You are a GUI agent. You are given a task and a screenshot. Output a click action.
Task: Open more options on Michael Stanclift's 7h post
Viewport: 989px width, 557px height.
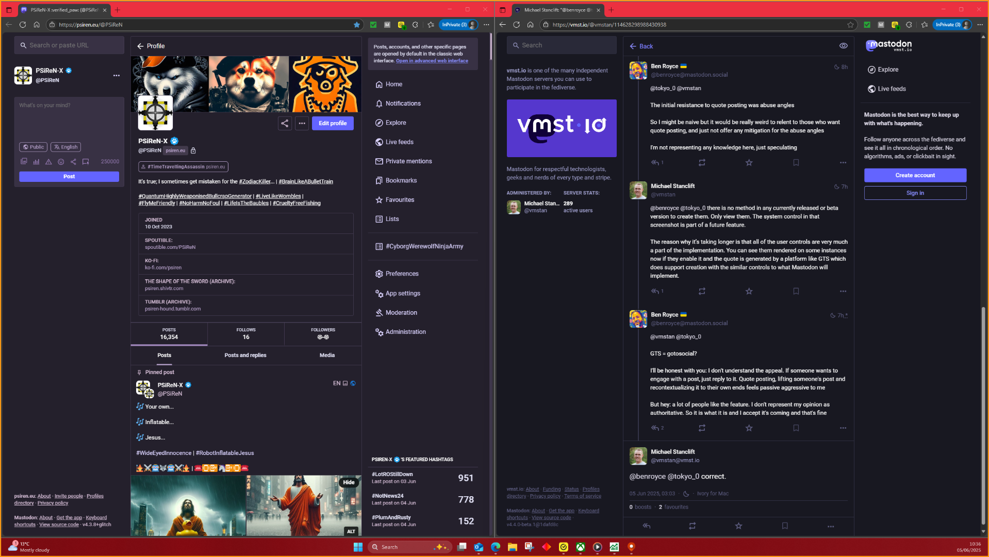pyautogui.click(x=843, y=292)
